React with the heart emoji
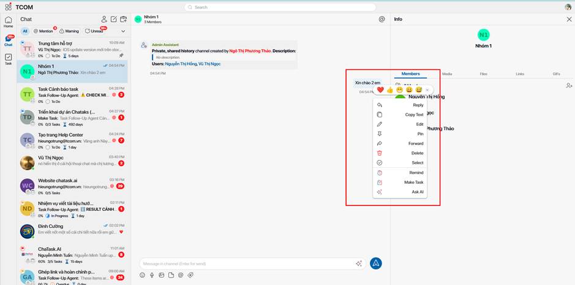575x285 pixels. pos(380,90)
